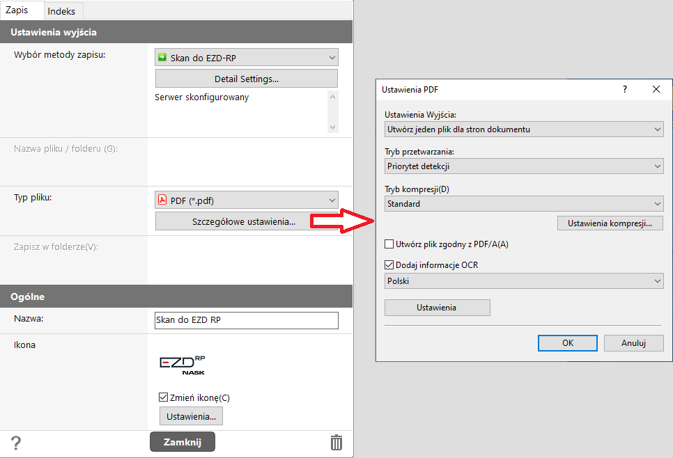
Task: Click the Detail Settings button
Action: [x=246, y=78]
